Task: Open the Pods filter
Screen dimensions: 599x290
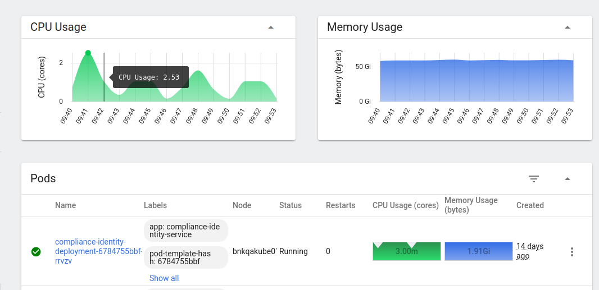Action: point(534,178)
